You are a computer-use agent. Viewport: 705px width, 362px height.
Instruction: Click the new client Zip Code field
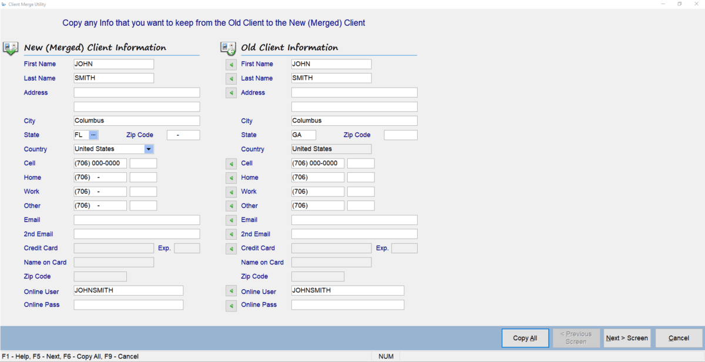coord(183,135)
